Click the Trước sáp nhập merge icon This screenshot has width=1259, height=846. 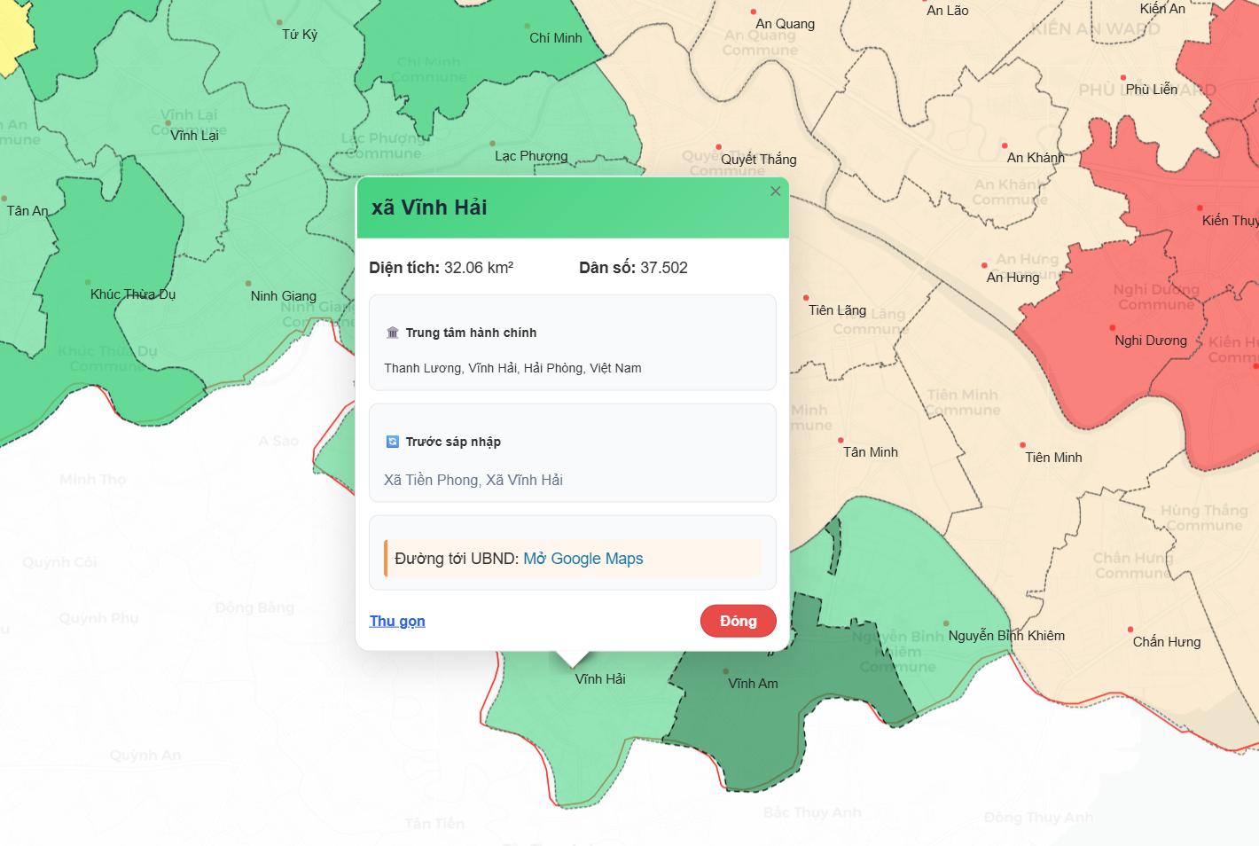(393, 442)
